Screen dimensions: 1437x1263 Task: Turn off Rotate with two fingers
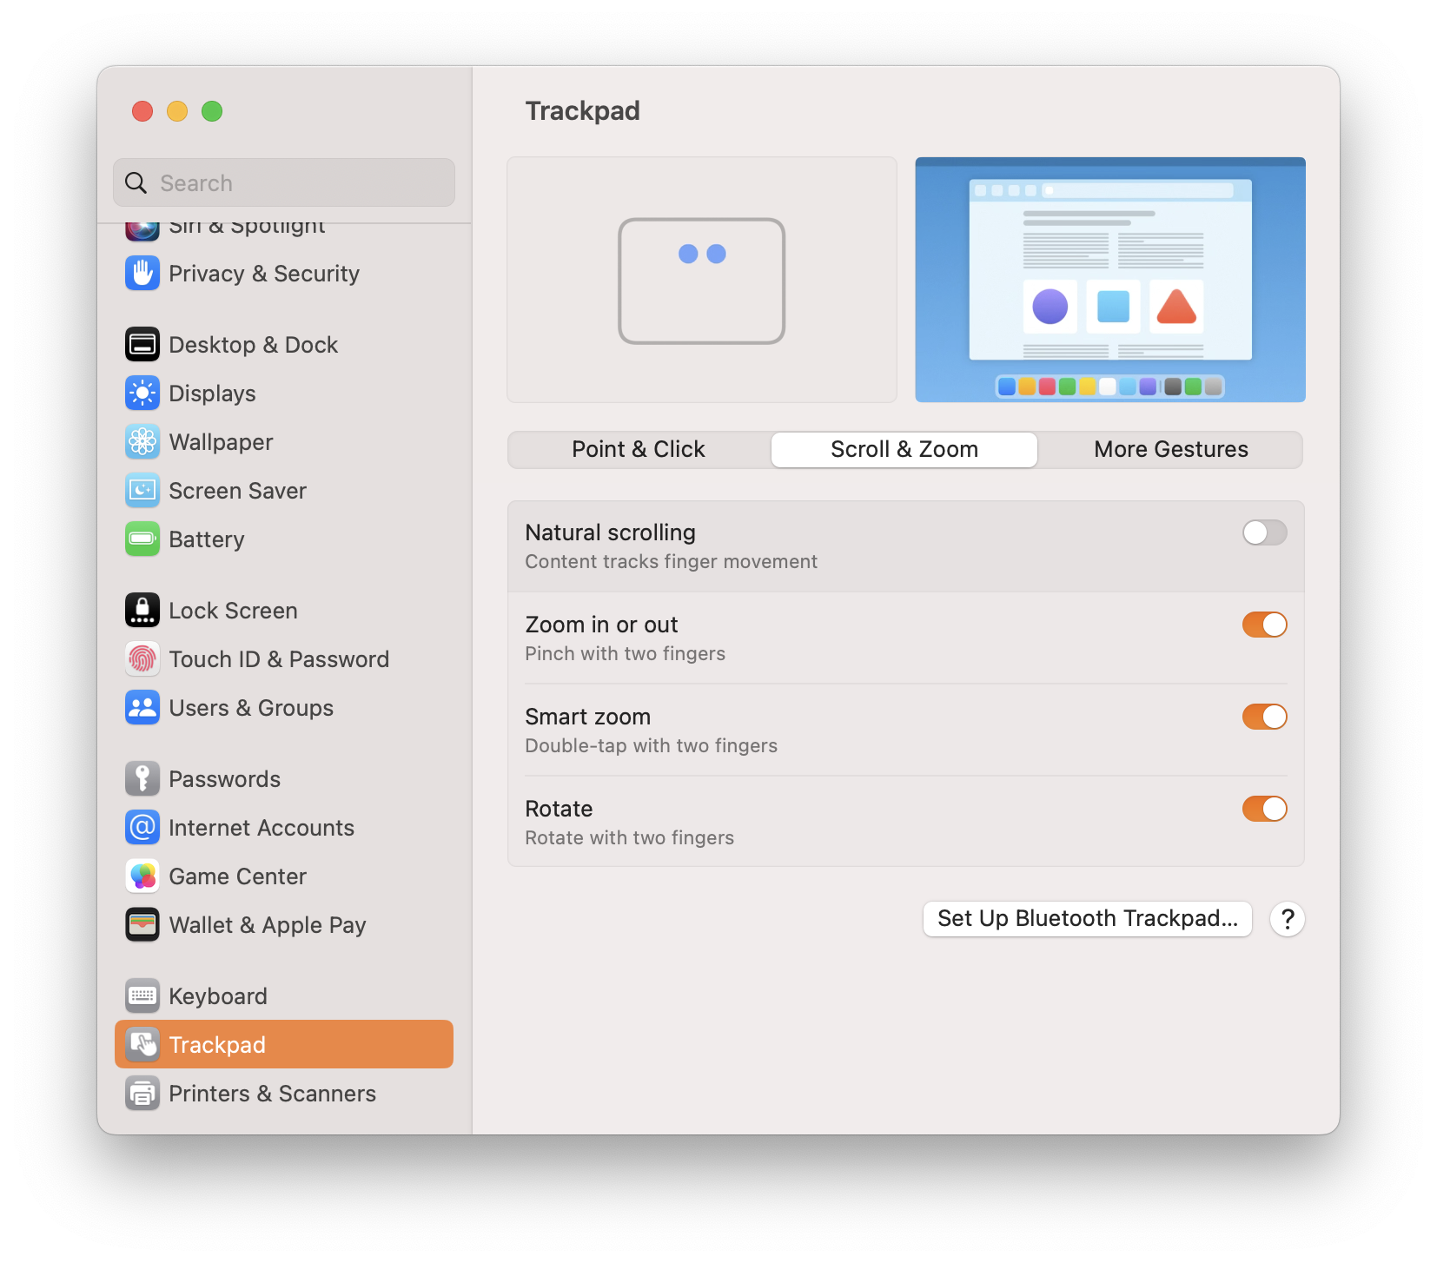click(x=1264, y=809)
